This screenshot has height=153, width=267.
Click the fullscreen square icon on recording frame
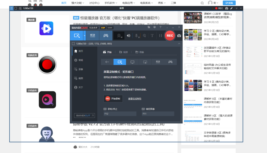coord(16,8)
